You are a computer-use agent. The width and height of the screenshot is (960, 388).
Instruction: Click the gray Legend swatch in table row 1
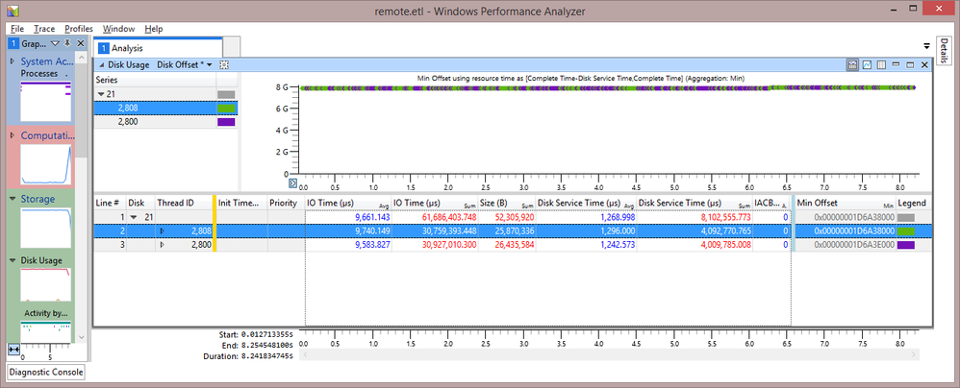(906, 217)
